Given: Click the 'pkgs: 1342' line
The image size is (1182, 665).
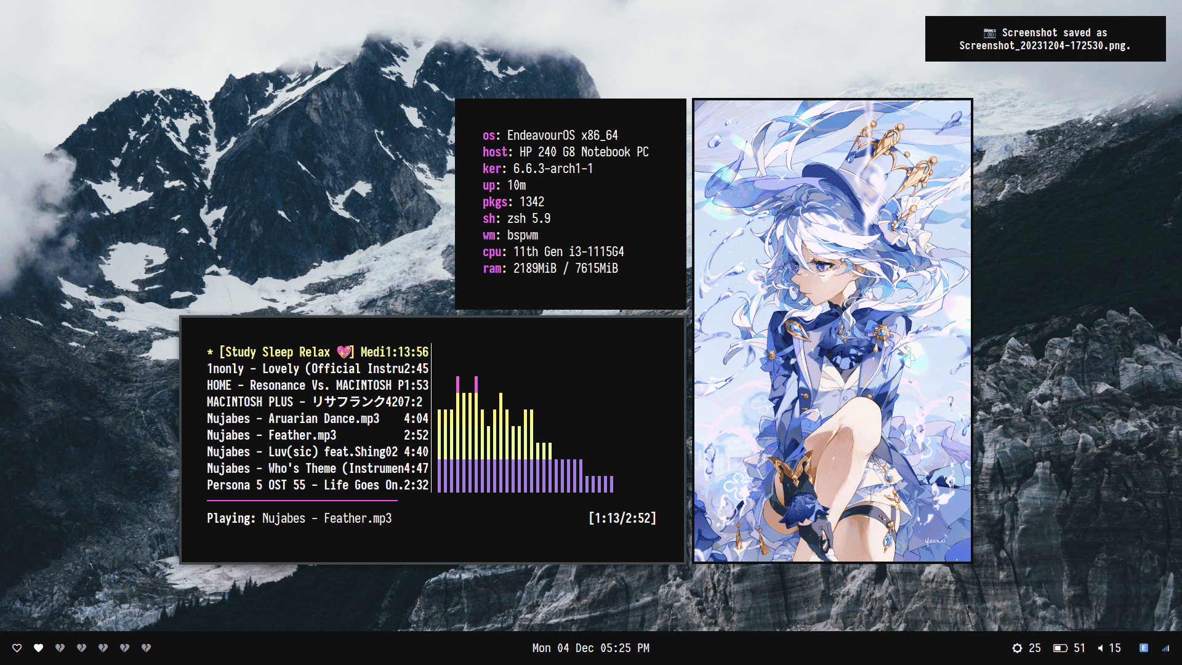Looking at the screenshot, I should click(x=513, y=202).
